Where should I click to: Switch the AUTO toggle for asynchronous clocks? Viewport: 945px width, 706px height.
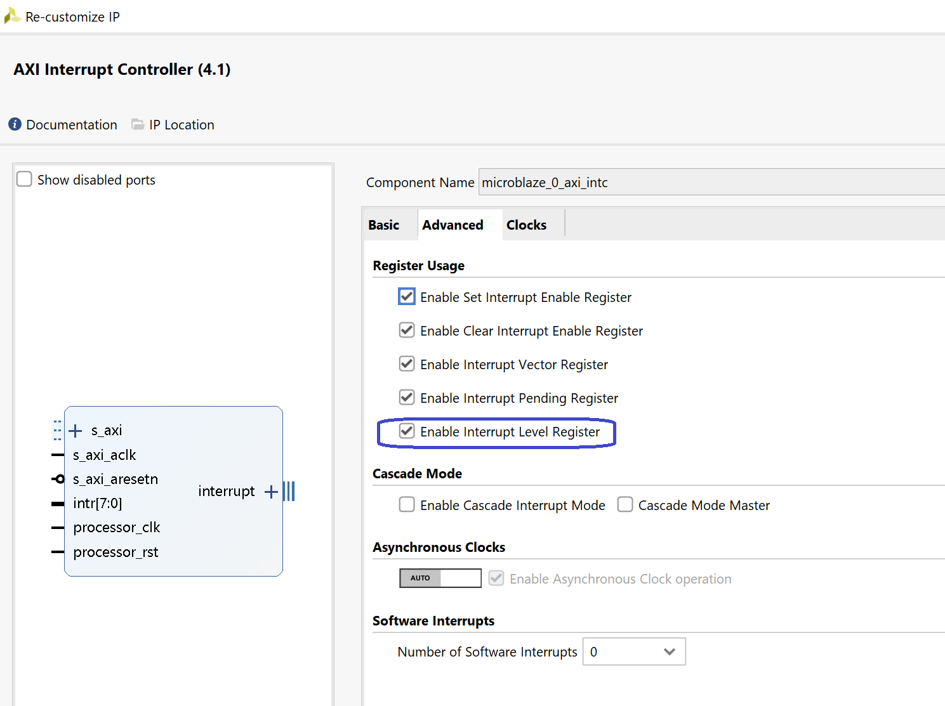pyautogui.click(x=440, y=578)
